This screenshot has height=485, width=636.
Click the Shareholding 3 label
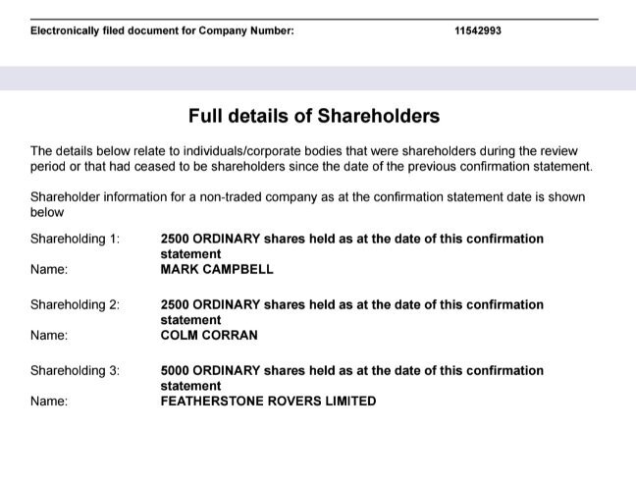pos(75,370)
